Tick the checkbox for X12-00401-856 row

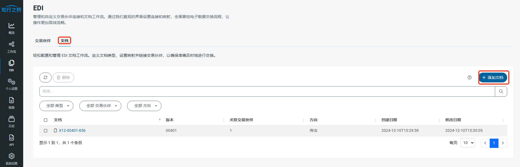tap(46, 131)
